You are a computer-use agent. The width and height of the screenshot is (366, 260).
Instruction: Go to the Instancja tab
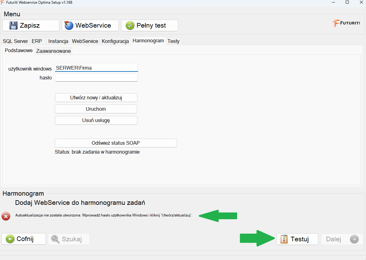tap(58, 41)
